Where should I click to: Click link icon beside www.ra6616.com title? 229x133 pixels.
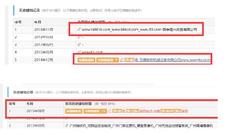pyautogui.click(x=79, y=30)
